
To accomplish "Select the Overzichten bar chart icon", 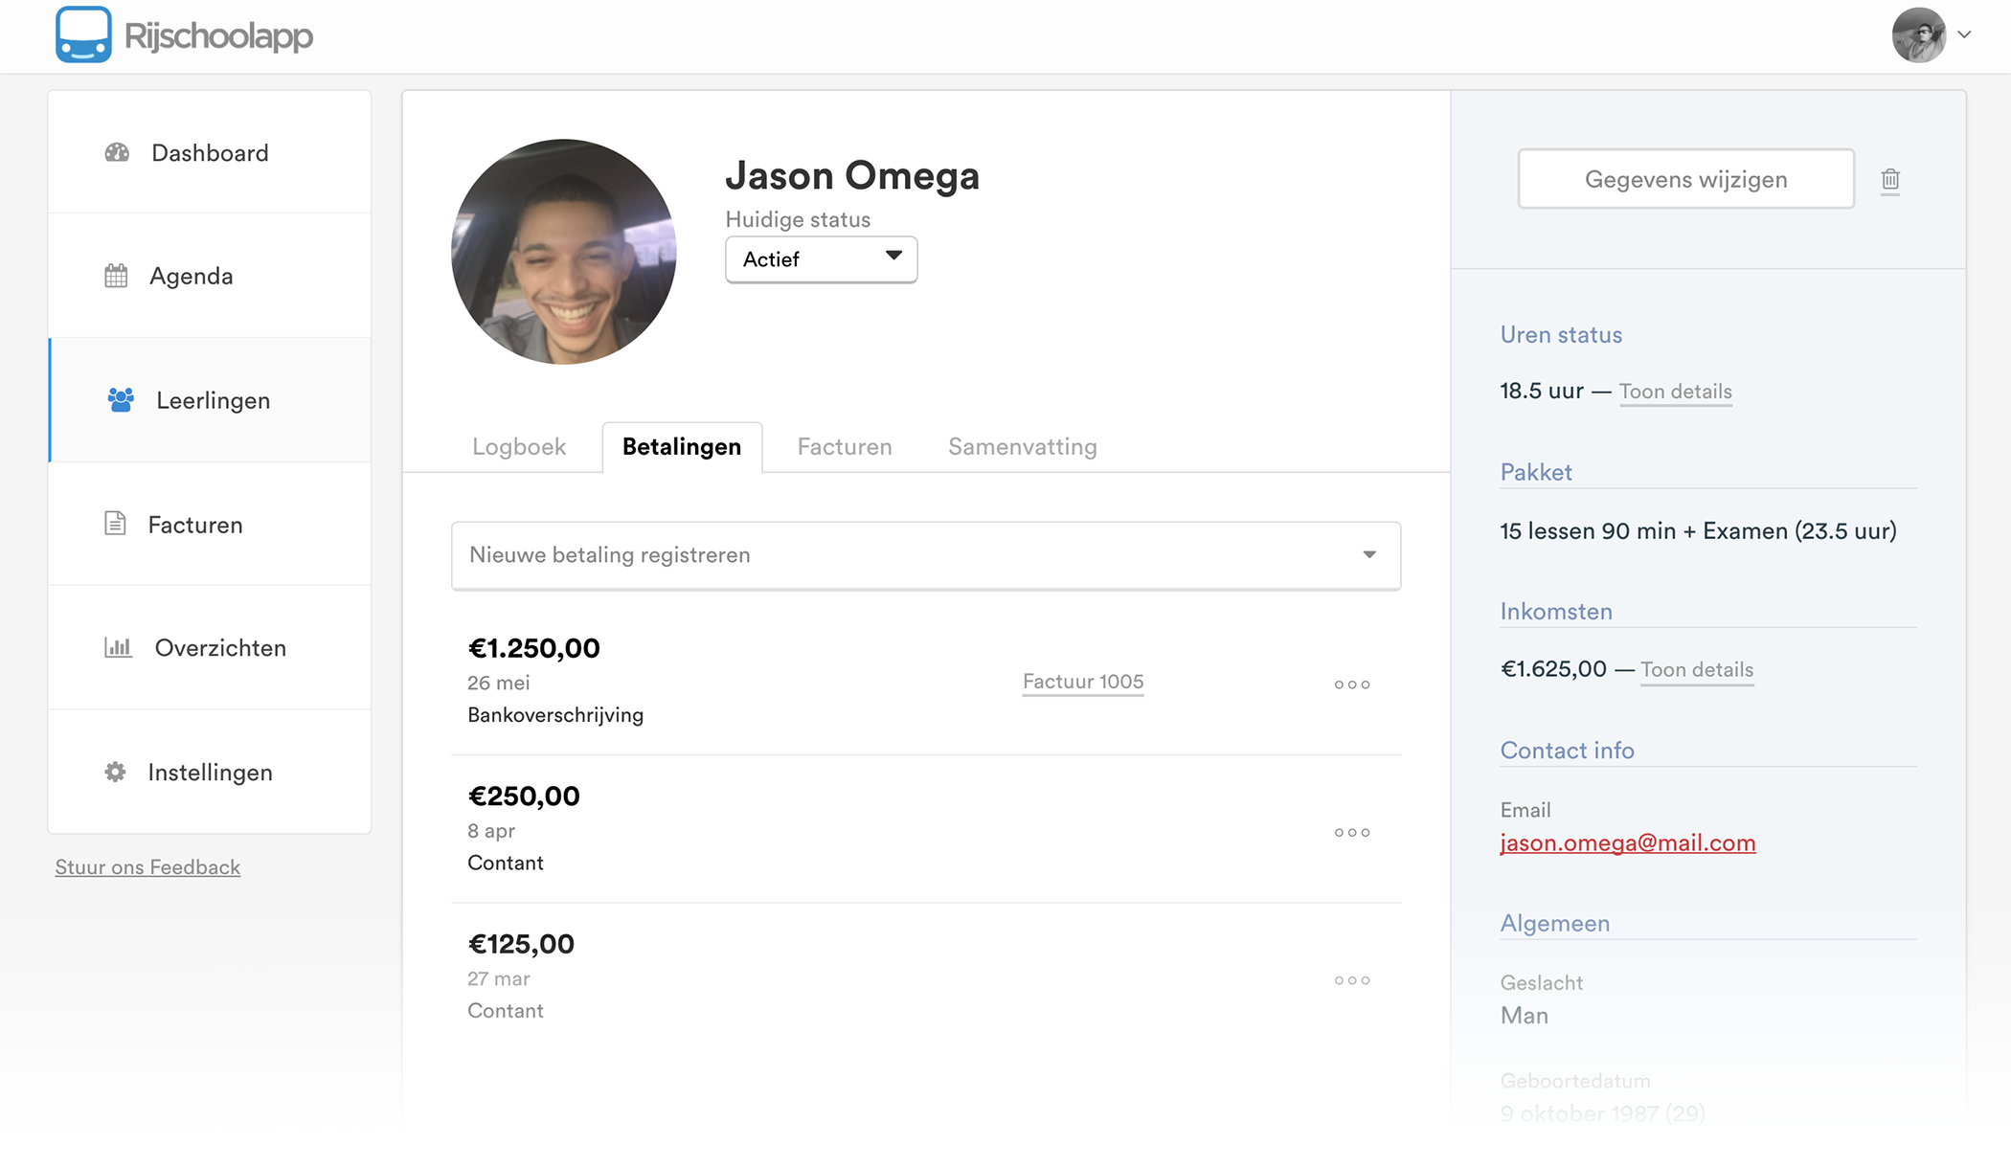I will [x=117, y=648].
